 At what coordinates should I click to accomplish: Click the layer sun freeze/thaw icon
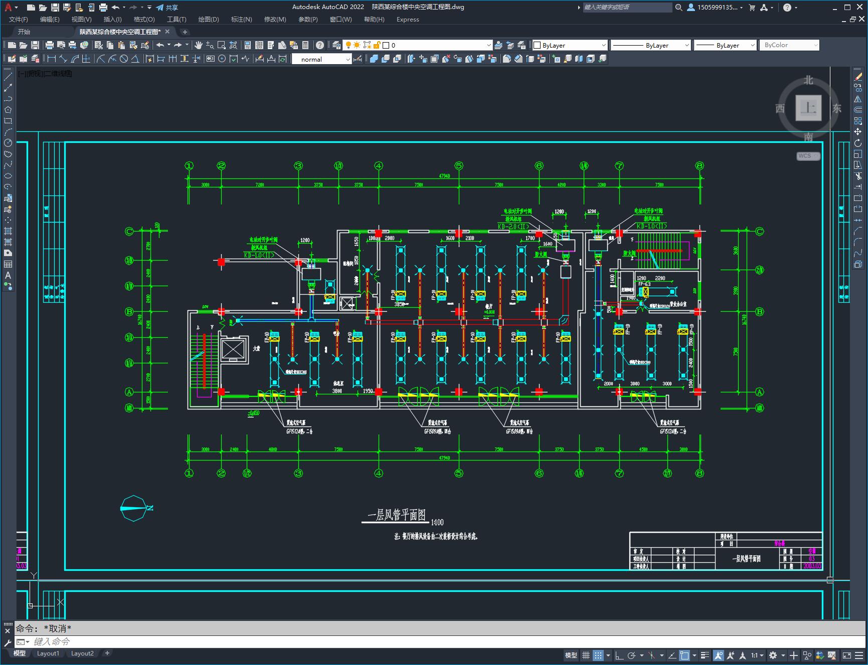[357, 45]
